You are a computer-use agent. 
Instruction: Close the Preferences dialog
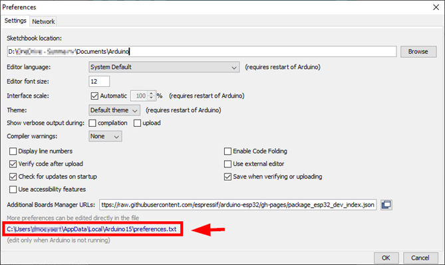tap(436, 7)
